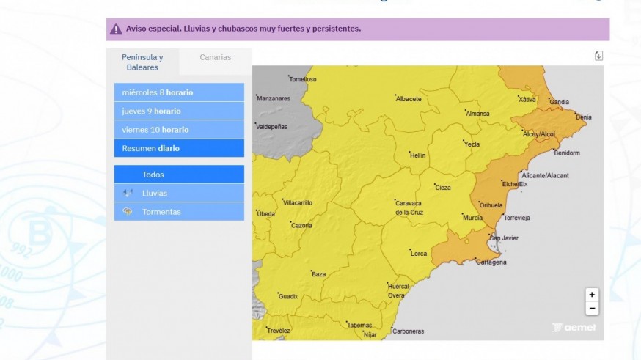The image size is (641, 360).
Task: Select the Península y Baleares tab
Action: (142, 62)
